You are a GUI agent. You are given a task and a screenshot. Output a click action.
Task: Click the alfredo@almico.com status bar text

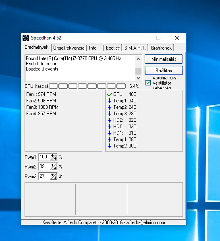click(145, 222)
